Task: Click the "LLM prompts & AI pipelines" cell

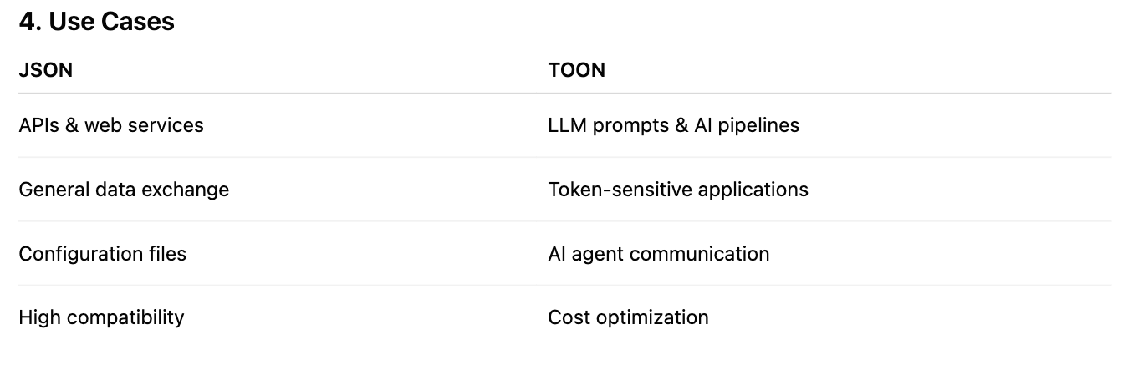Action: (x=673, y=125)
